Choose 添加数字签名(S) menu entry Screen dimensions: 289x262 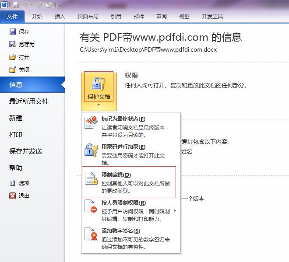[x=131, y=239]
